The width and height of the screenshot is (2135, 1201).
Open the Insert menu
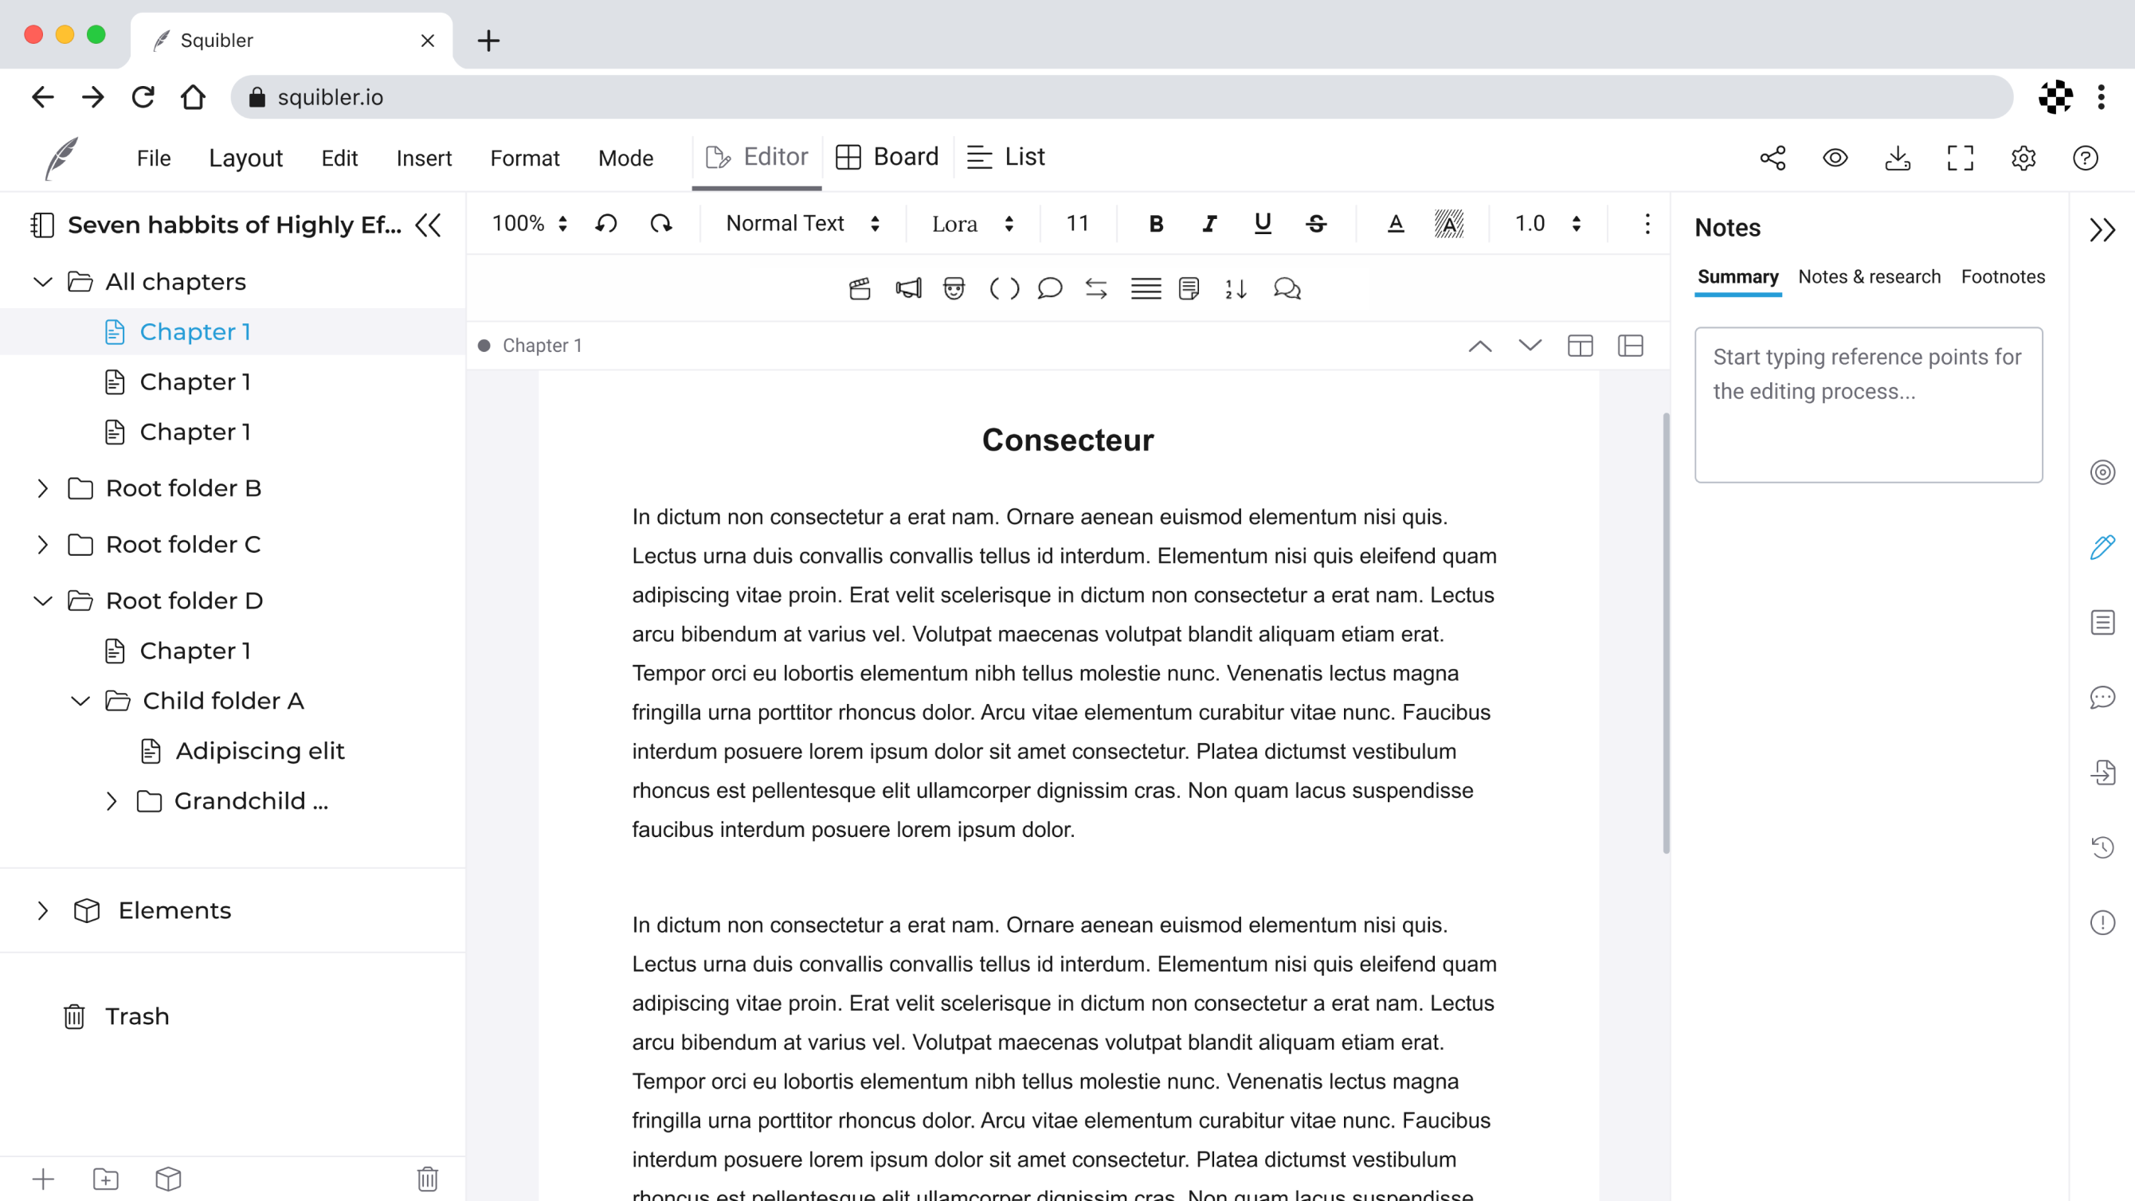tap(424, 158)
